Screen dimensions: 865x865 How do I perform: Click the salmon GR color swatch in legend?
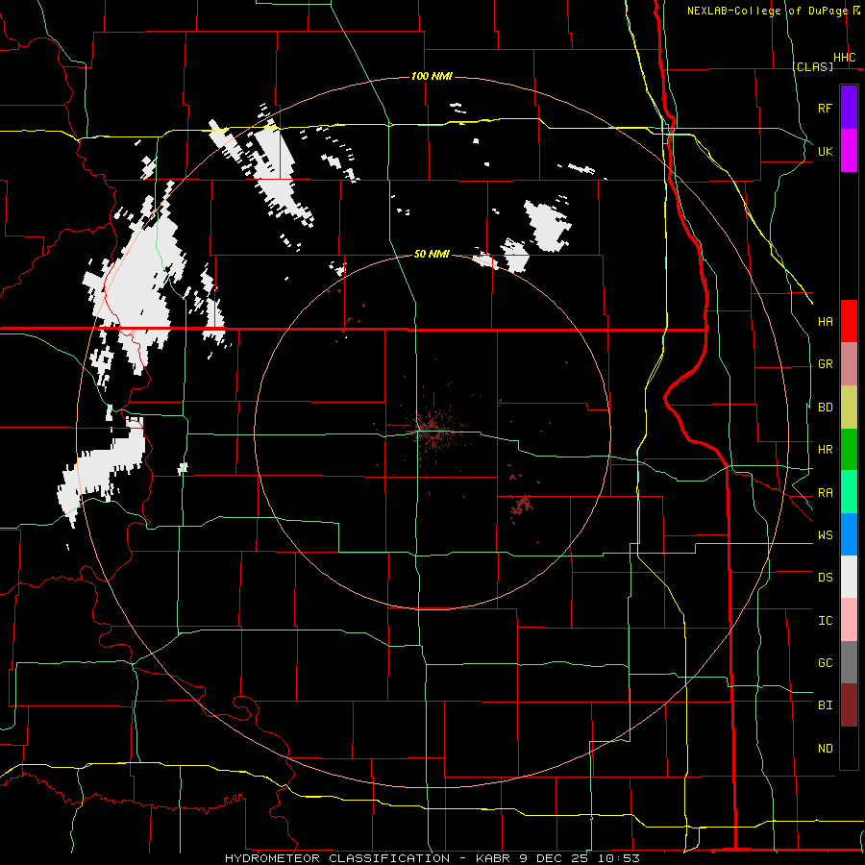[x=849, y=364]
